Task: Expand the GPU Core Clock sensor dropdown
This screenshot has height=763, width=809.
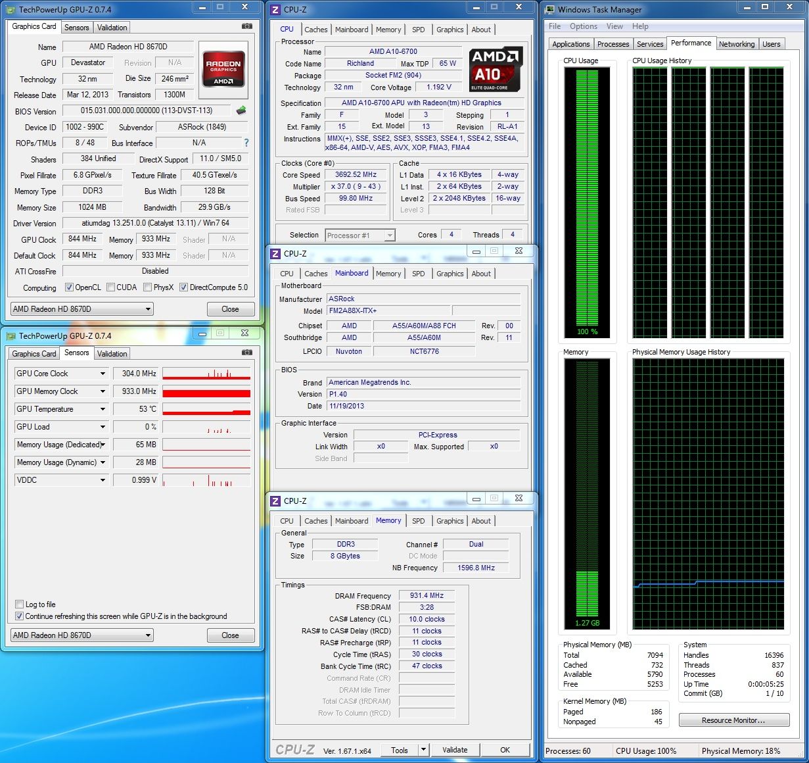Action: (x=103, y=374)
